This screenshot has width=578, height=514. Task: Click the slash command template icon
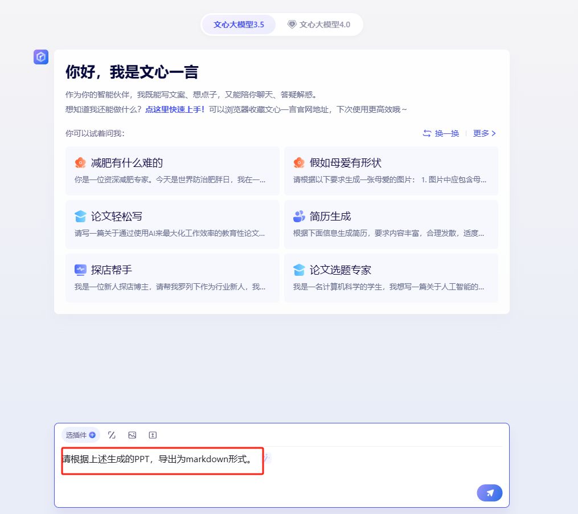coord(112,435)
